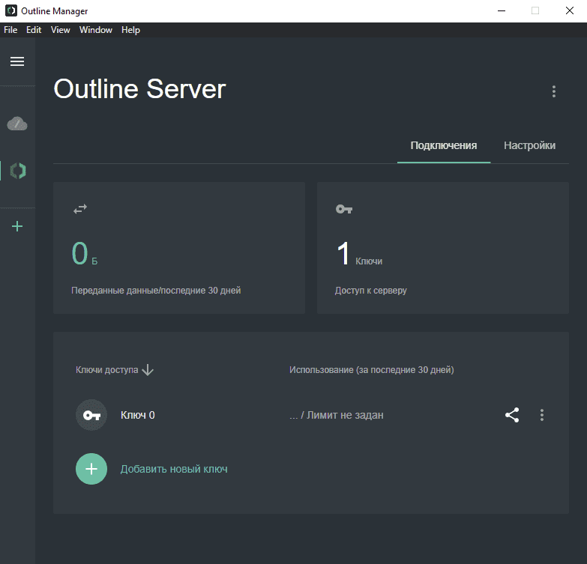Click the key icon in access card
587x564 pixels.
click(x=344, y=209)
